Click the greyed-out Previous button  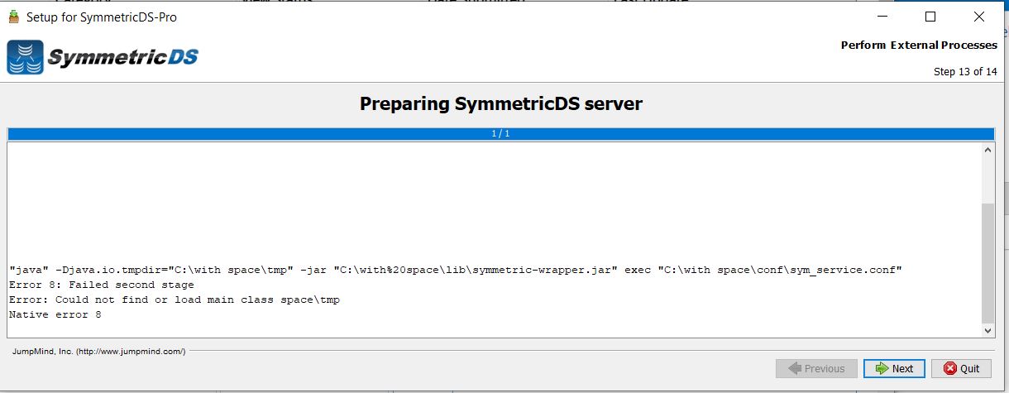coord(816,368)
